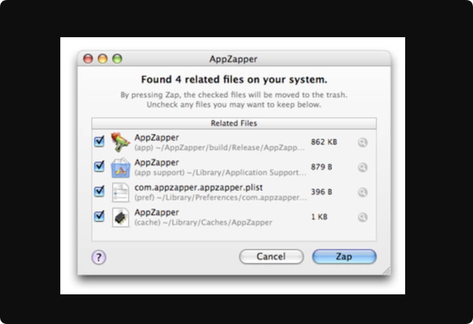The height and width of the screenshot is (324, 473).
Task: Click the Cancel button
Action: 271,257
